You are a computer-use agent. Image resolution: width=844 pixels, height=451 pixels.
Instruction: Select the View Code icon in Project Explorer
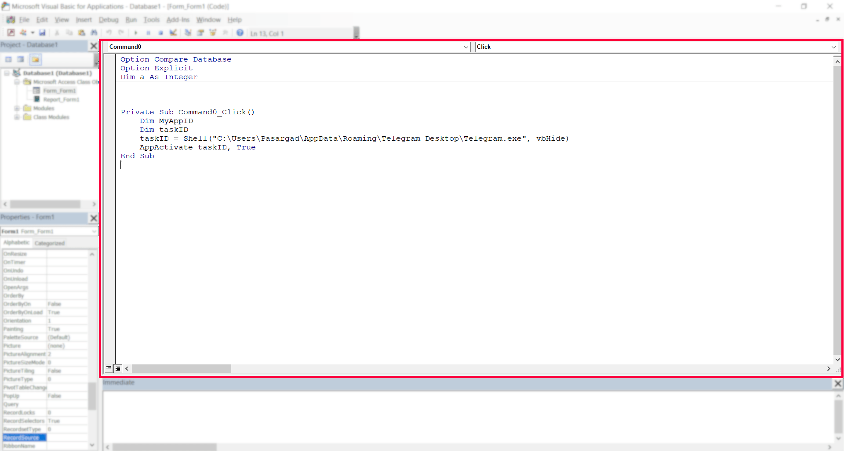(8, 59)
